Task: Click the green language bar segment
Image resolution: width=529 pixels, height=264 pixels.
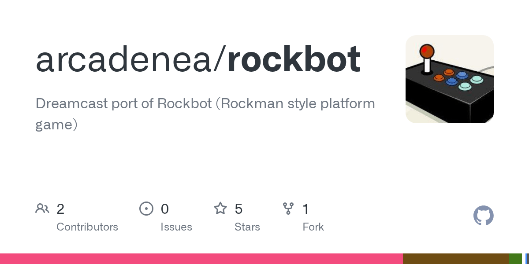Action: [515, 259]
